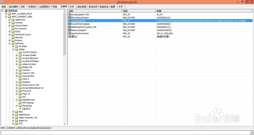Click the HKEY_CURRENT_USER folder icon
This screenshot has height=135, width=254.
(x=9, y=17)
